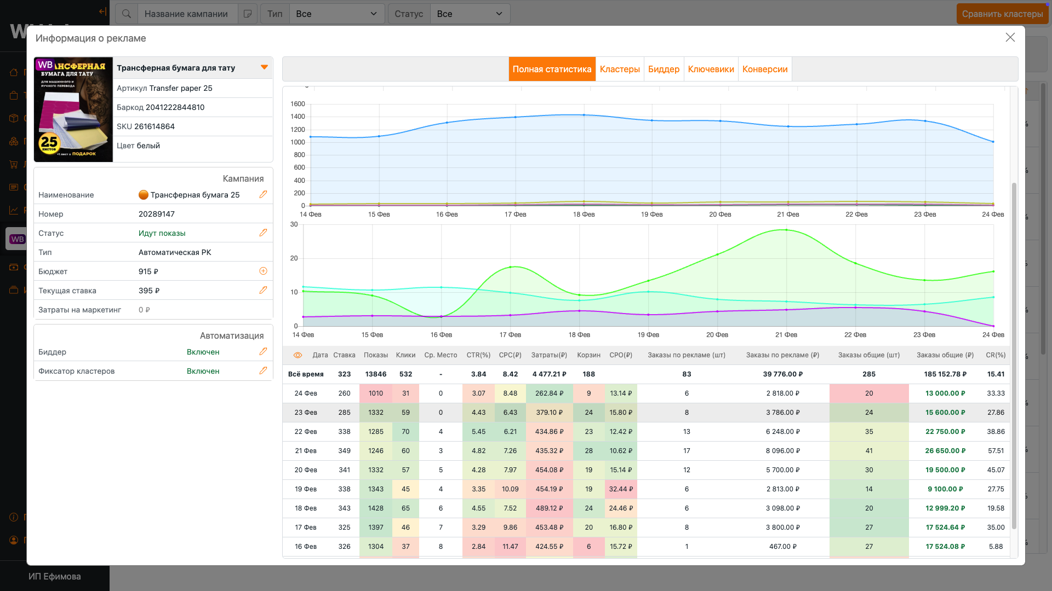This screenshot has width=1052, height=591.
Task: Edit current bid pencil icon
Action: click(x=263, y=290)
